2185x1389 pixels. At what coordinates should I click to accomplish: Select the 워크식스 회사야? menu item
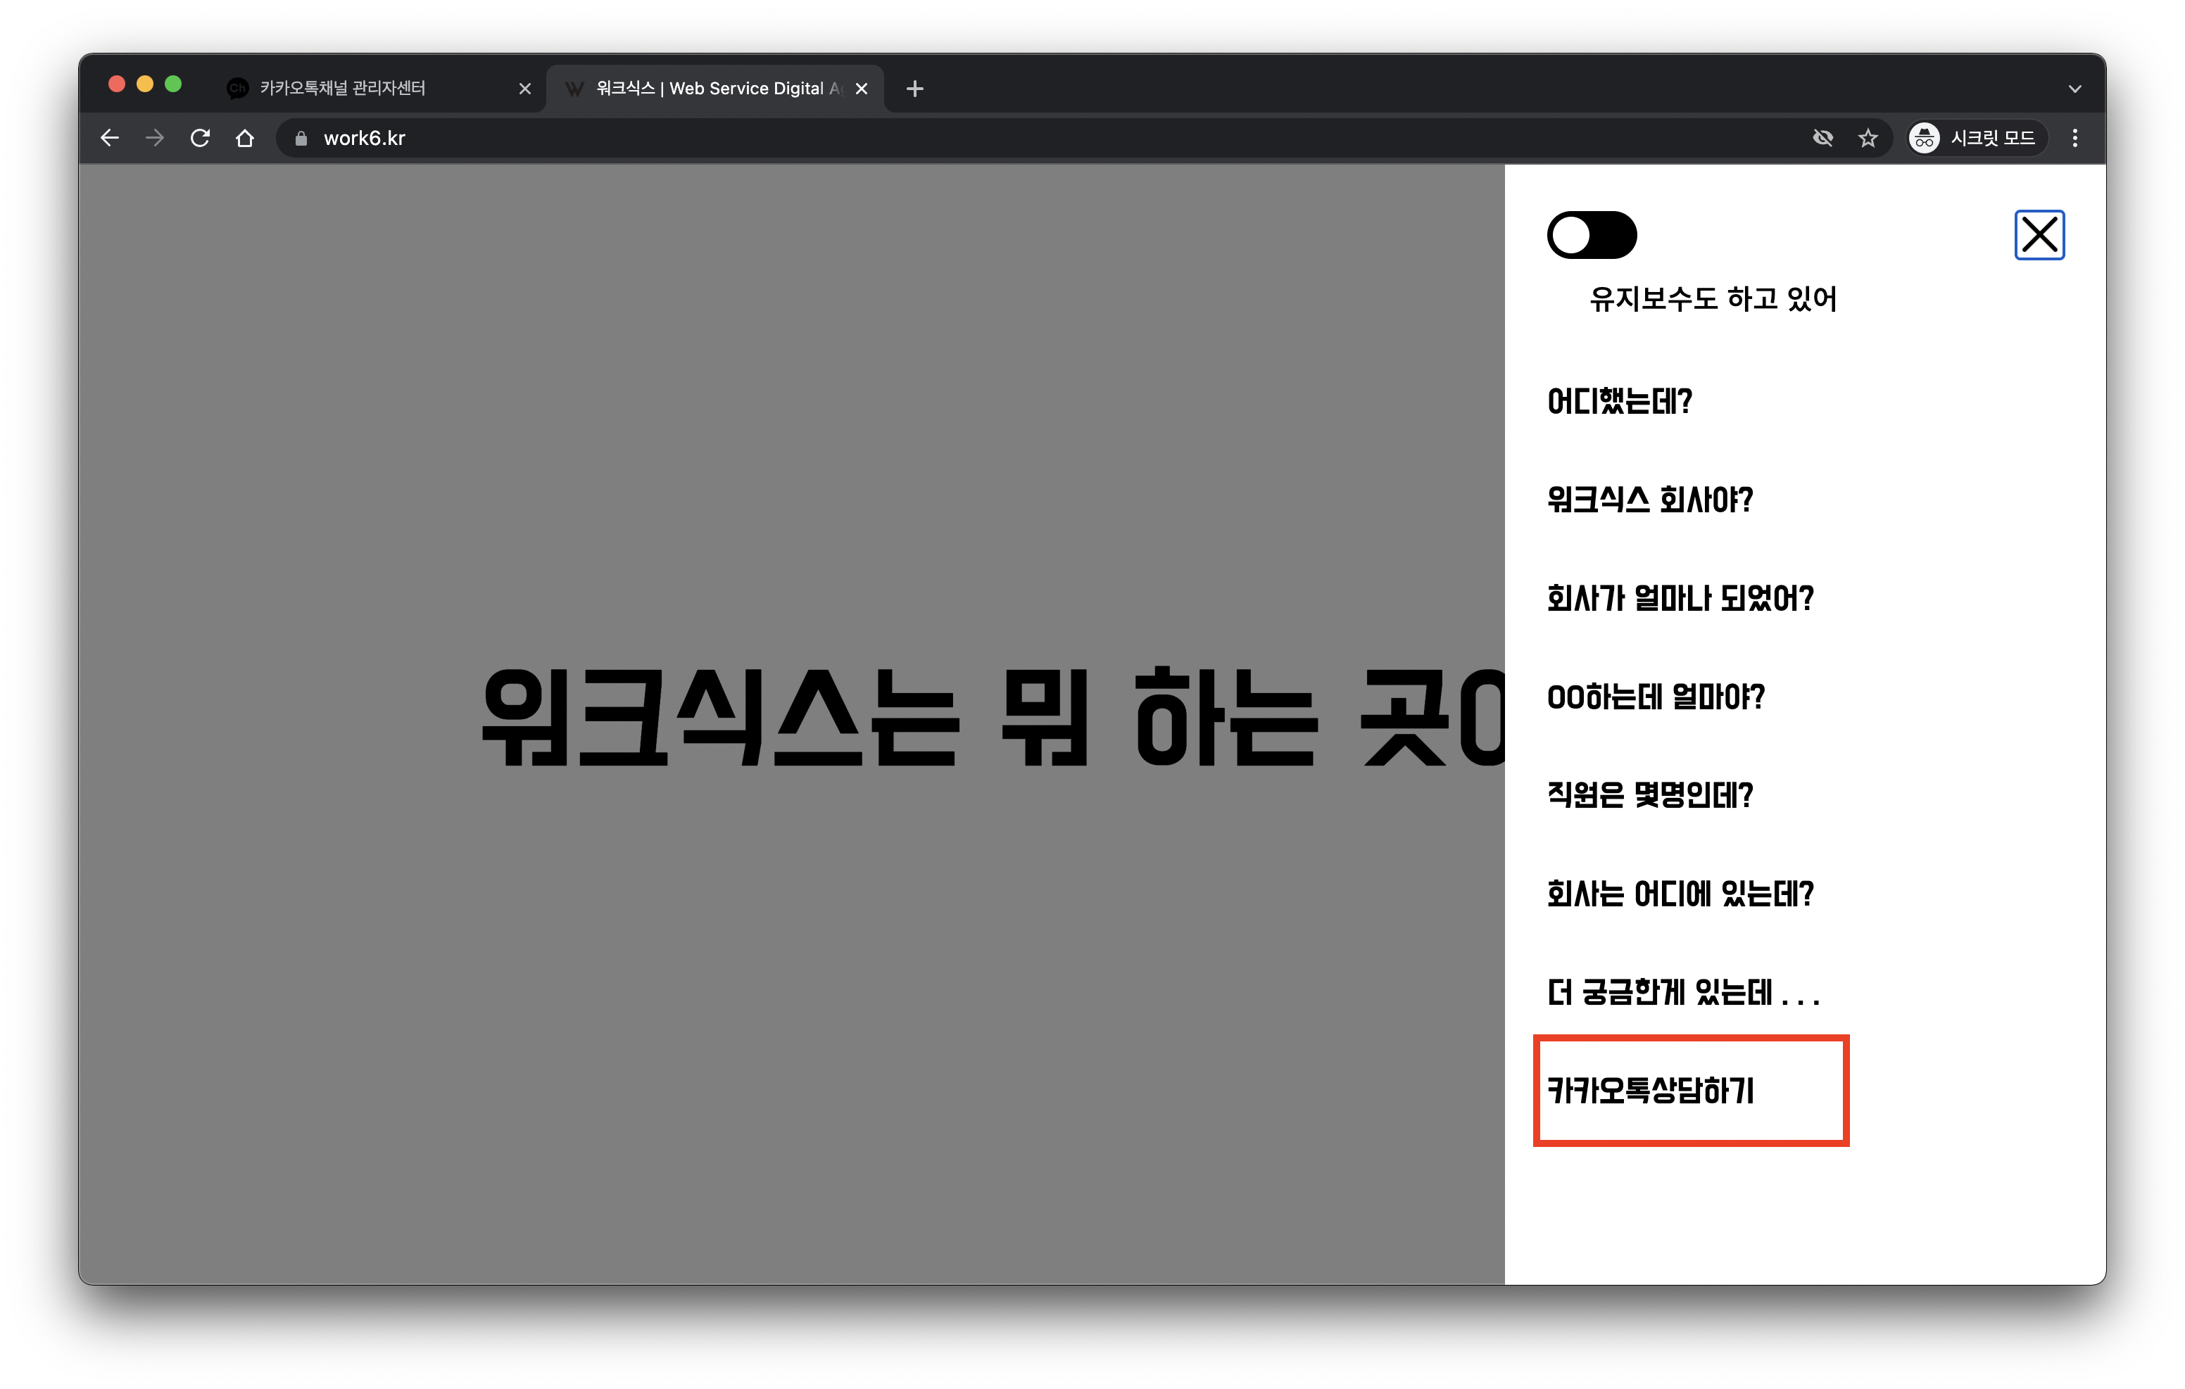[1649, 500]
